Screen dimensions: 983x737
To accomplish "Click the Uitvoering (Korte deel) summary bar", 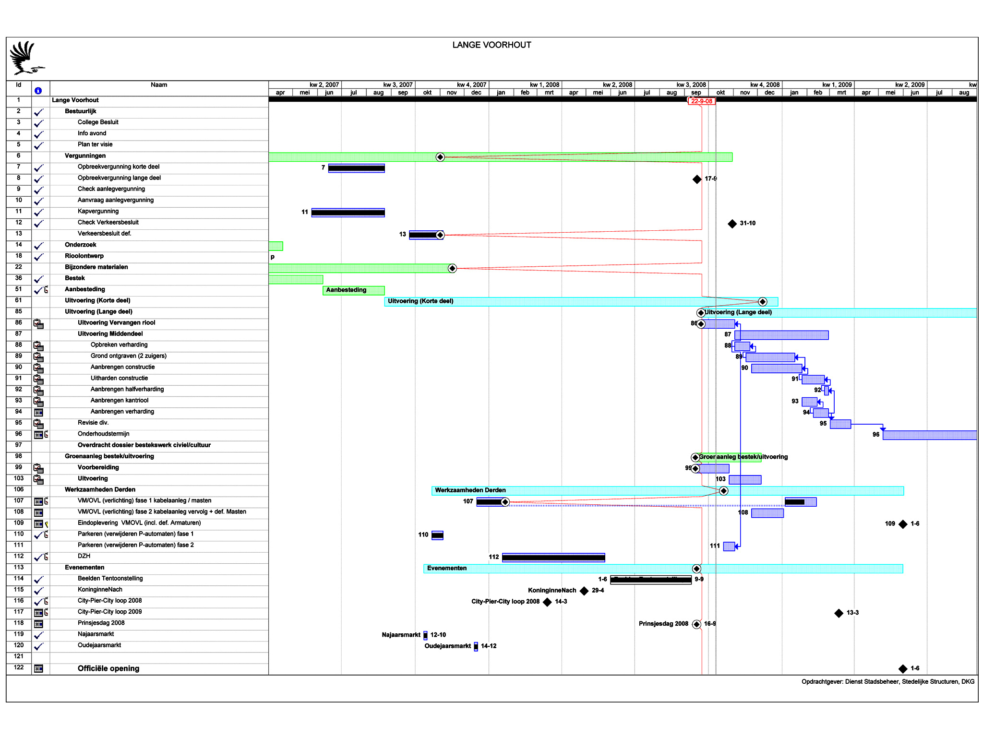I will point(581,301).
